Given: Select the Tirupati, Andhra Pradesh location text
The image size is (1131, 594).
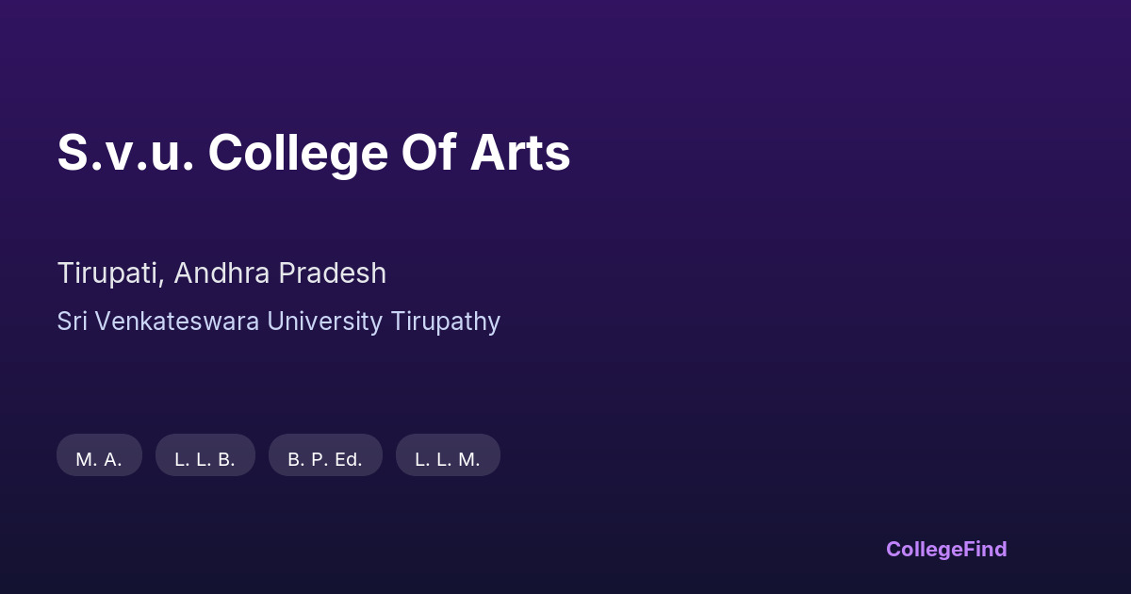Looking at the screenshot, I should (221, 273).
